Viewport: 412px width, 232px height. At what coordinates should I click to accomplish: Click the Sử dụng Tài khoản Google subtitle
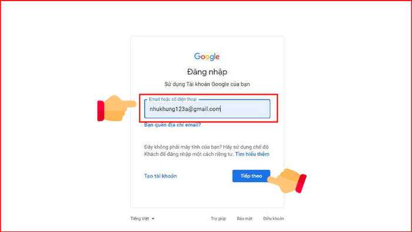tap(207, 84)
